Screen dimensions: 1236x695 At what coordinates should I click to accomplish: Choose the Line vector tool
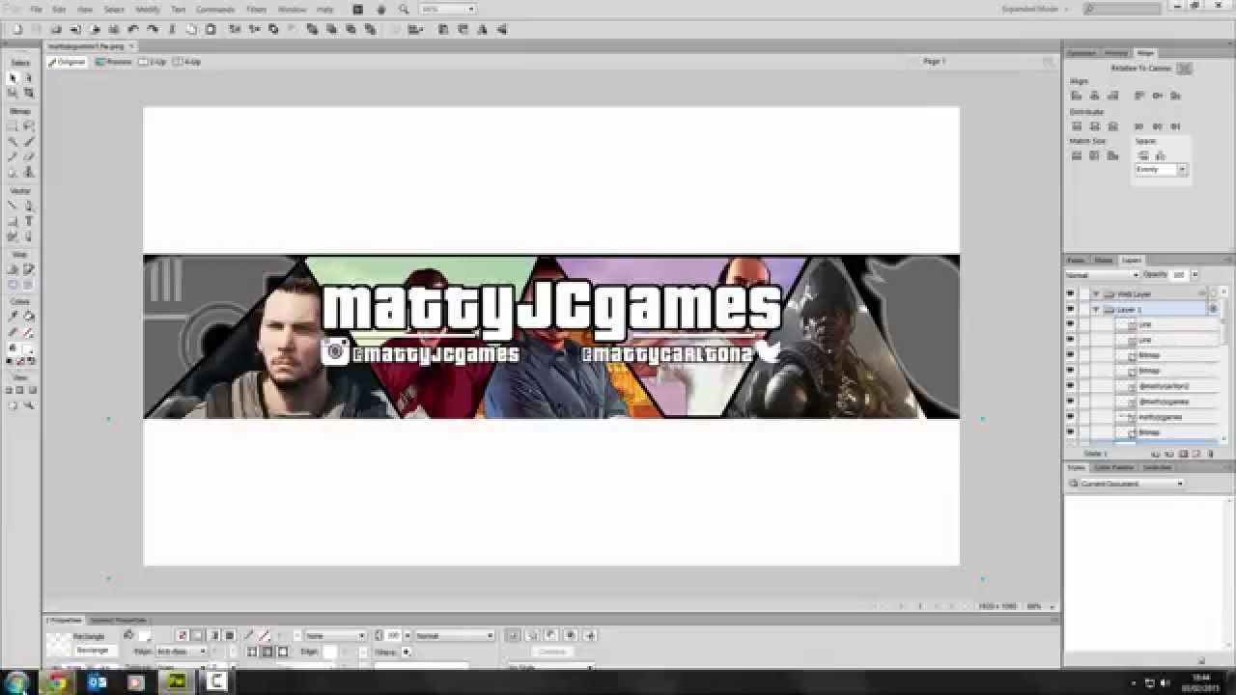[x=13, y=206]
